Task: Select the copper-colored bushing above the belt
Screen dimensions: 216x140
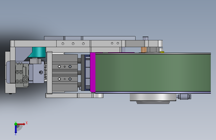Action: [144, 50]
